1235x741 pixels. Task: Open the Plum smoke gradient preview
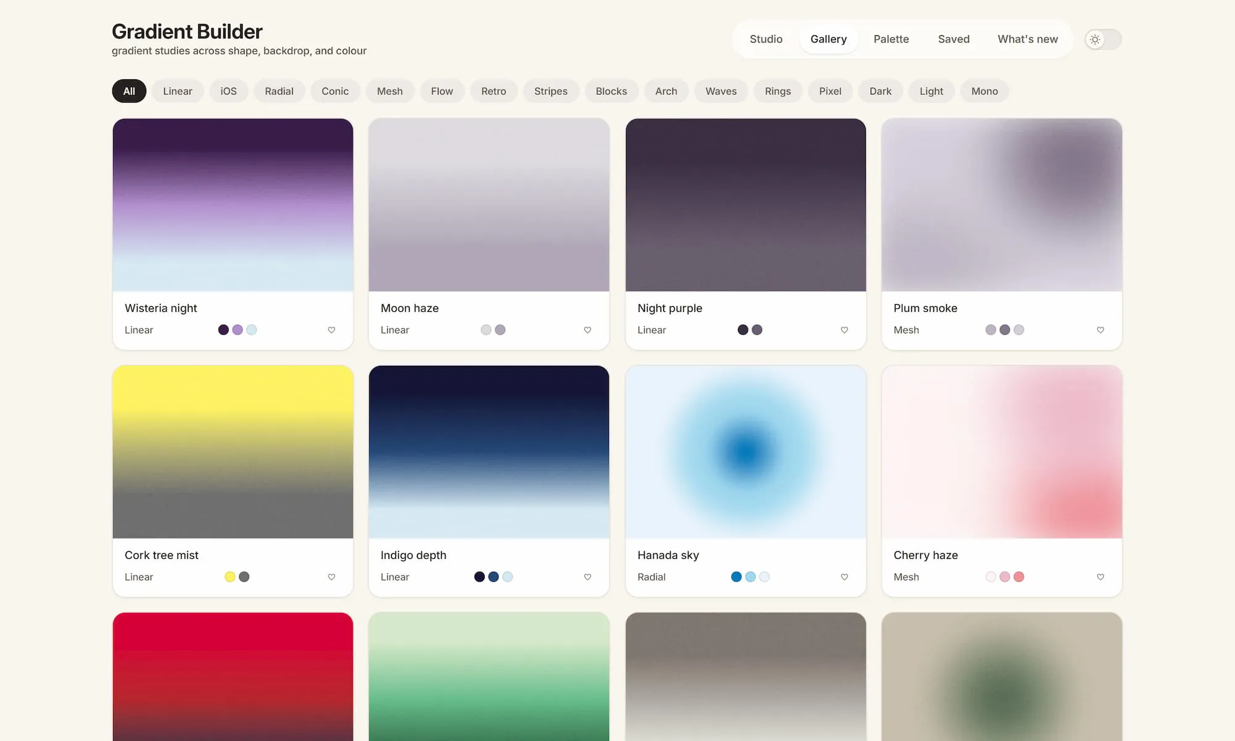point(1002,205)
